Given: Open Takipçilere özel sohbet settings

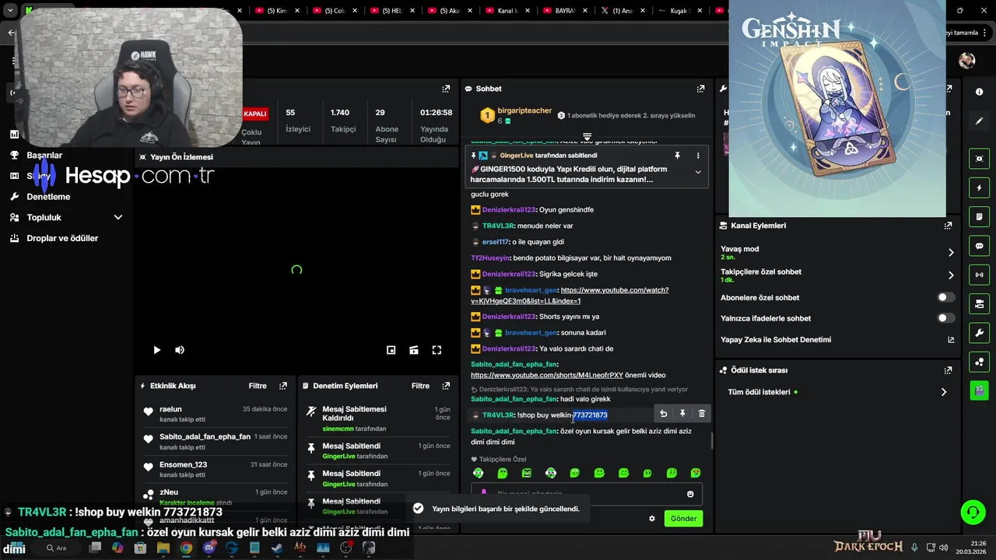Looking at the screenshot, I should click(836, 275).
